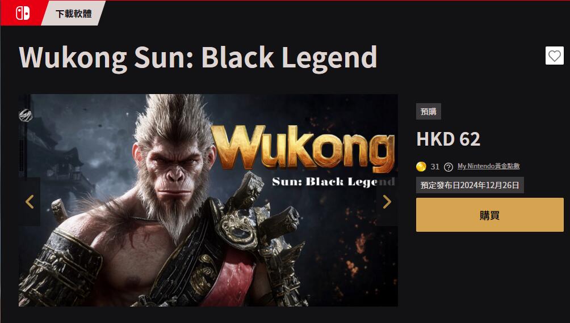The height and width of the screenshot is (323, 570).
Task: Show previous screenshot with left arrow
Action: click(x=30, y=202)
